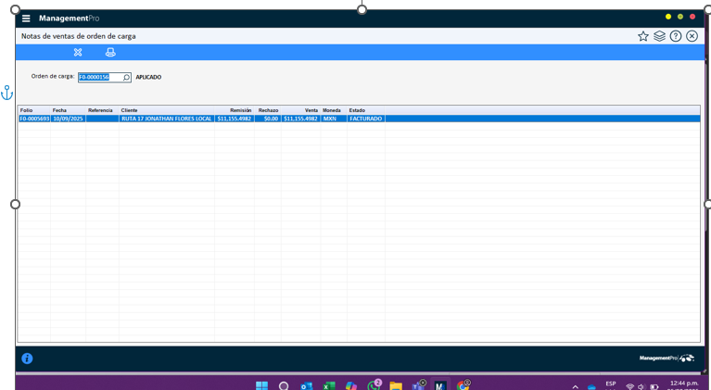Screen dimensions: 711x390
Task: Sort by the Cliente column header
Action: [x=130, y=110]
